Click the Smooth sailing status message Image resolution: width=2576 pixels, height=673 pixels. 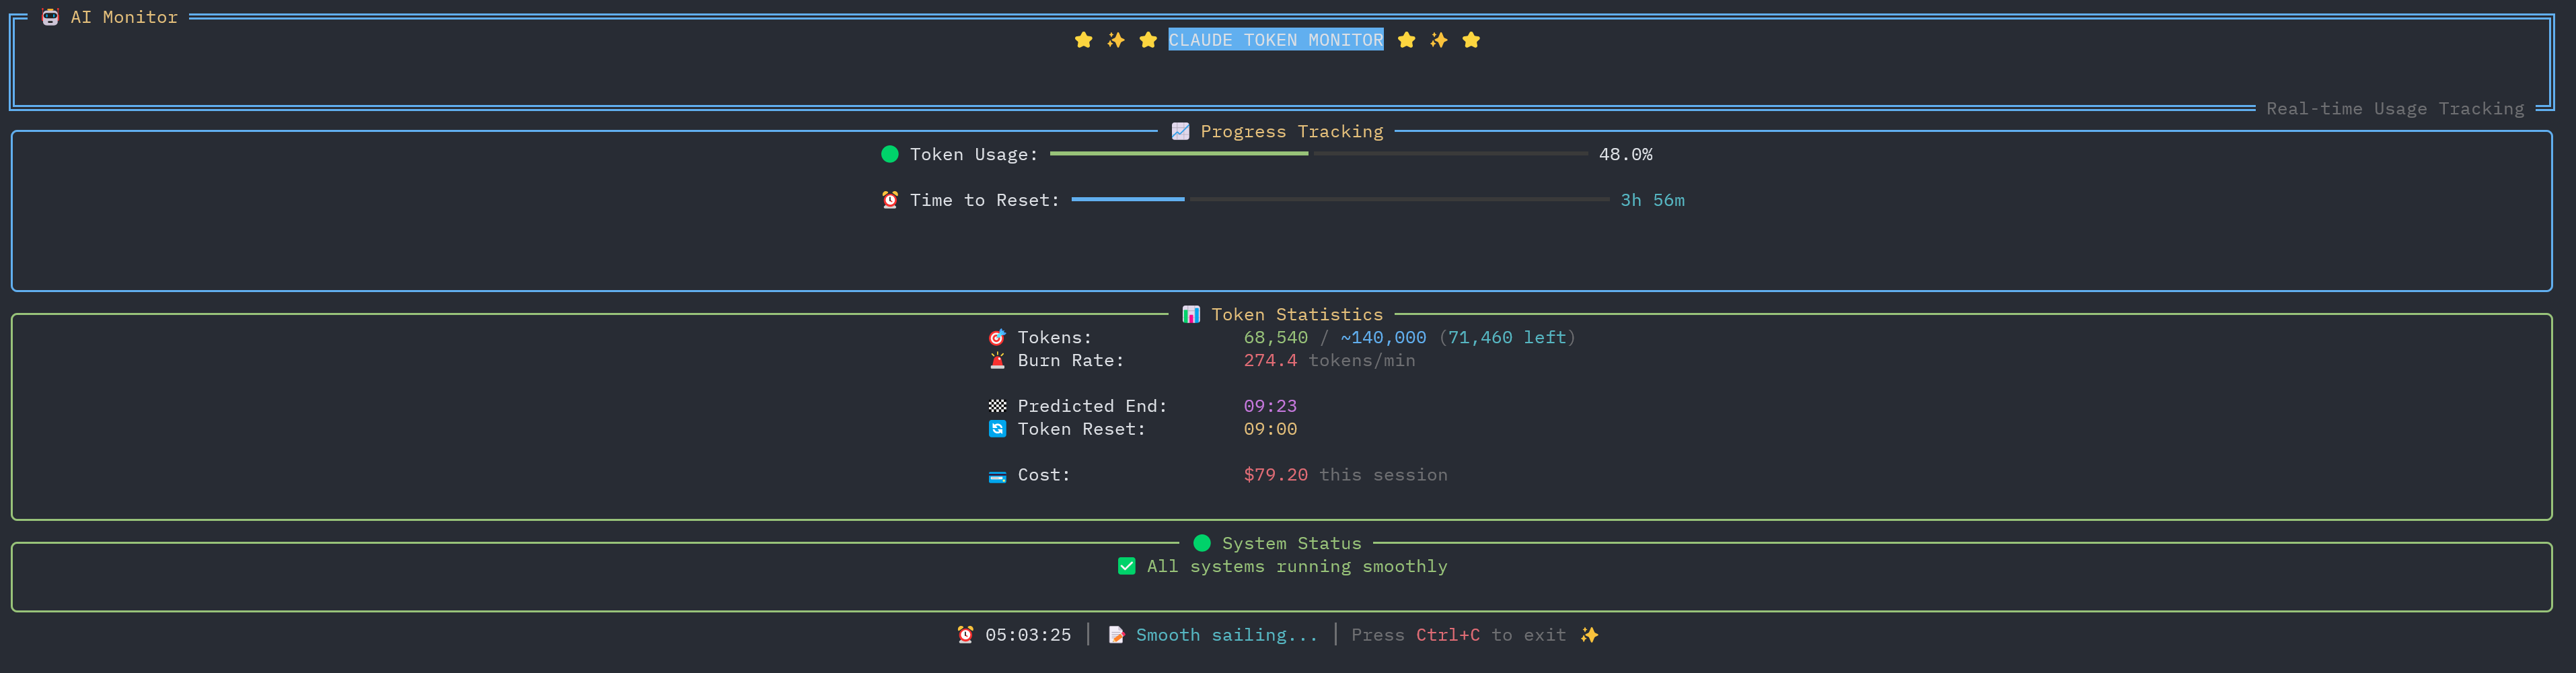click(x=1227, y=635)
